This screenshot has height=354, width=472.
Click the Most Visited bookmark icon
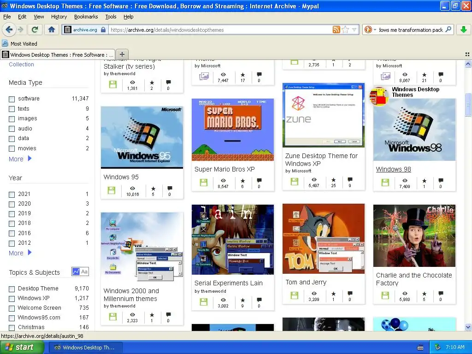click(x=5, y=43)
